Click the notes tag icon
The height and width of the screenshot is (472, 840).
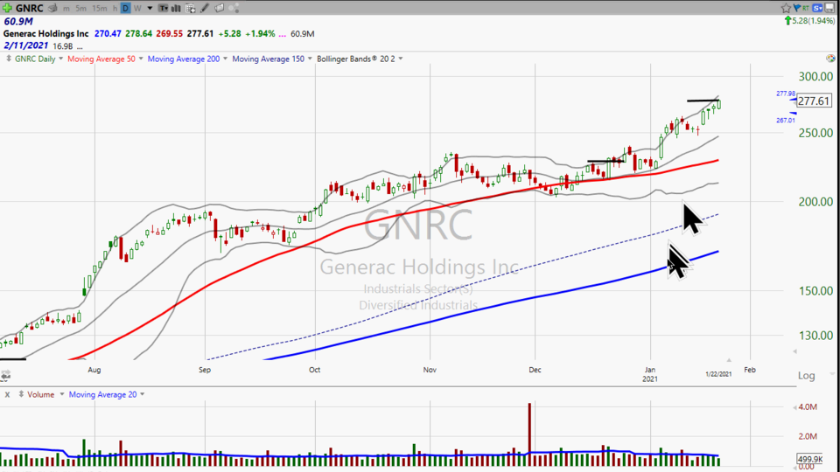tap(219, 8)
